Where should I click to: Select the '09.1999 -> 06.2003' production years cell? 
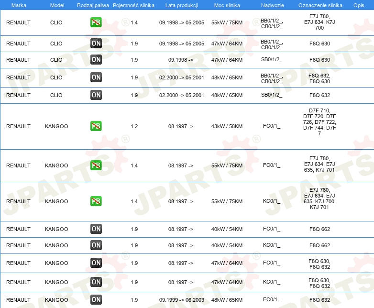point(182,300)
